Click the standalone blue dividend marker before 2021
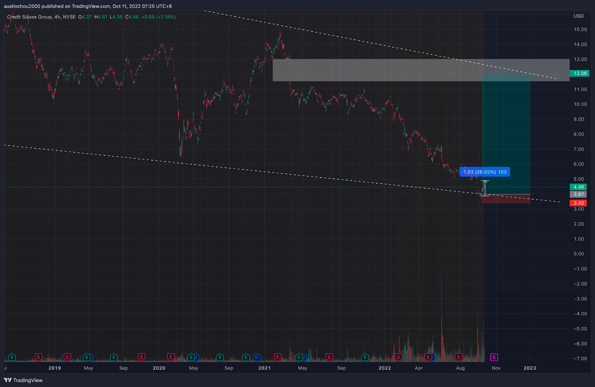595x387 pixels. pyautogui.click(x=257, y=357)
